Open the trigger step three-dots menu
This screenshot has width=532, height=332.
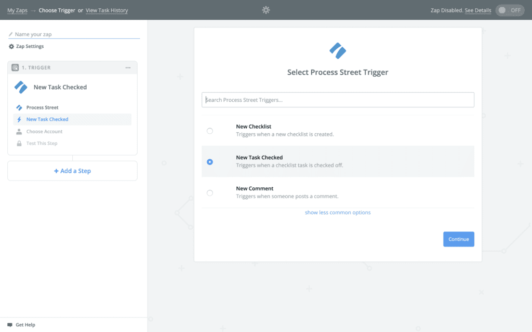128,68
